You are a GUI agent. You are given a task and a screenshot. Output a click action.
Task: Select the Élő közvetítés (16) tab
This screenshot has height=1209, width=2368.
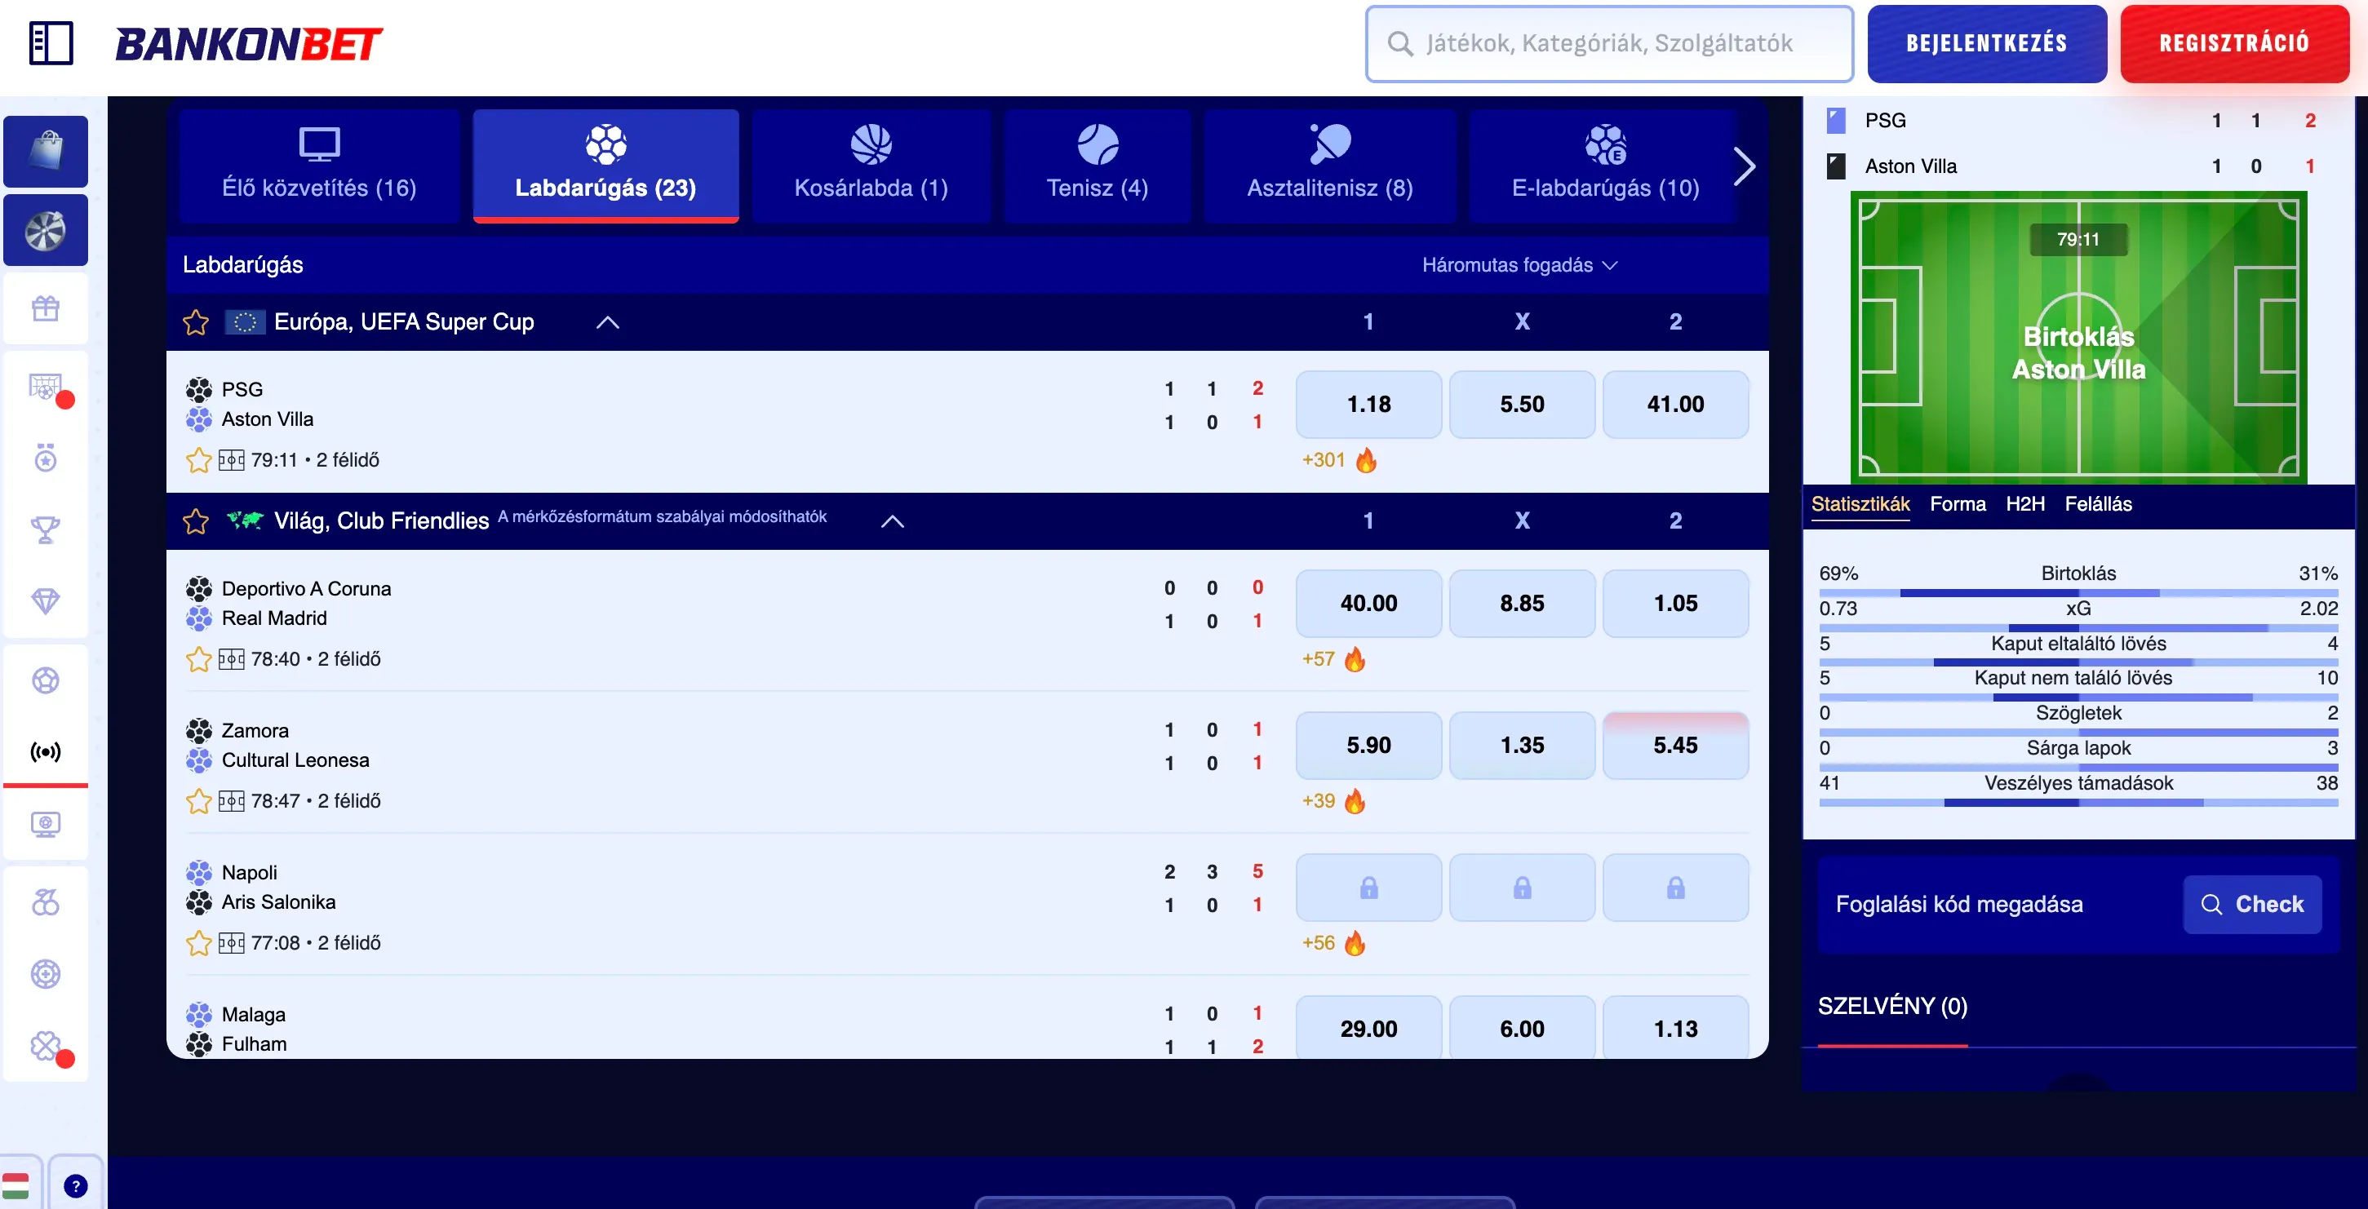pyautogui.click(x=319, y=166)
